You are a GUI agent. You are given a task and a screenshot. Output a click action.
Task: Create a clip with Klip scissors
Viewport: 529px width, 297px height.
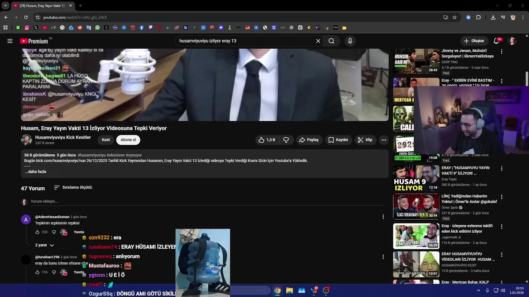click(x=365, y=140)
